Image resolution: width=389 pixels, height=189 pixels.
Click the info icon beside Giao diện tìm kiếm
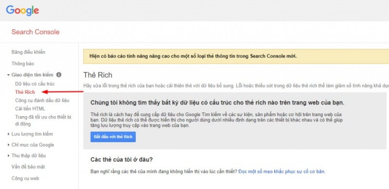pos(59,75)
